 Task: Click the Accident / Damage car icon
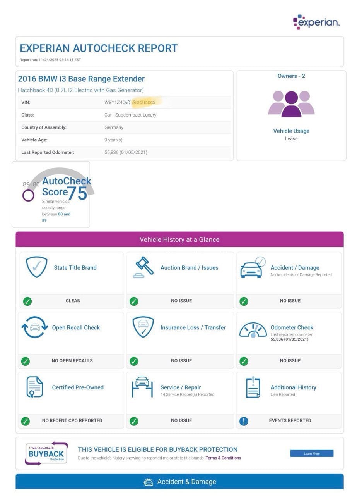coord(253,268)
